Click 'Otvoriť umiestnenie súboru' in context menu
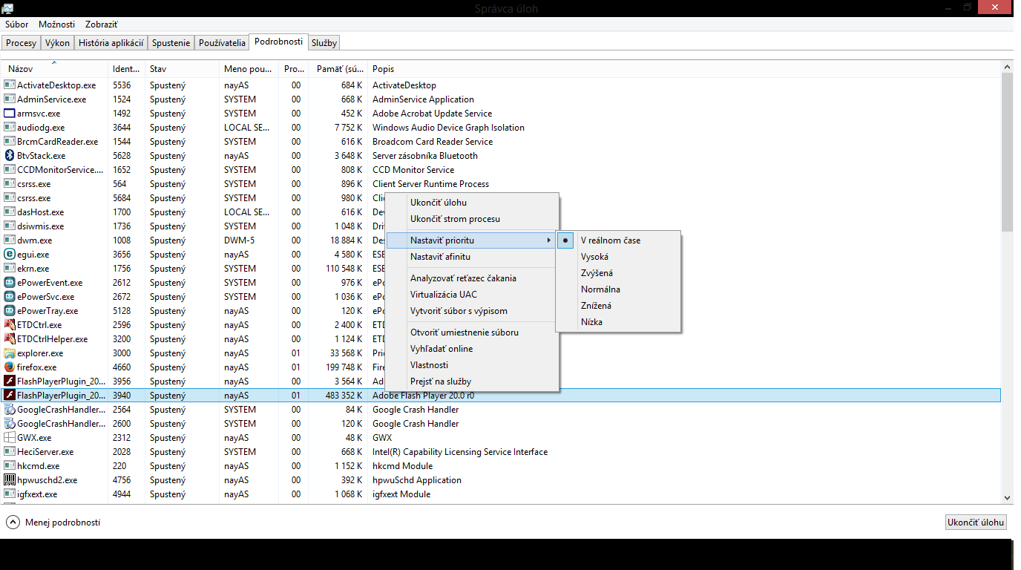The height and width of the screenshot is (570, 1021). [464, 332]
